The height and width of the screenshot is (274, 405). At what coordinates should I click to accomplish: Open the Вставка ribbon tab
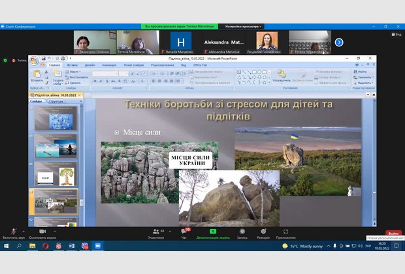coord(72,65)
